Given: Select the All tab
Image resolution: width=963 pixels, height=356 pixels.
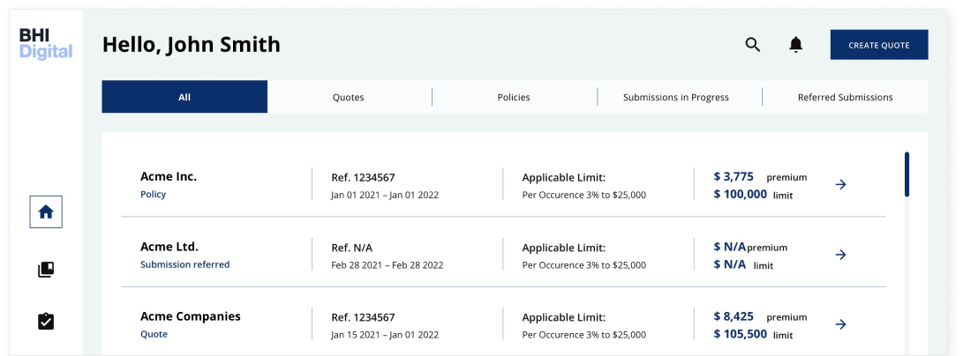Looking at the screenshot, I should pyautogui.click(x=184, y=97).
